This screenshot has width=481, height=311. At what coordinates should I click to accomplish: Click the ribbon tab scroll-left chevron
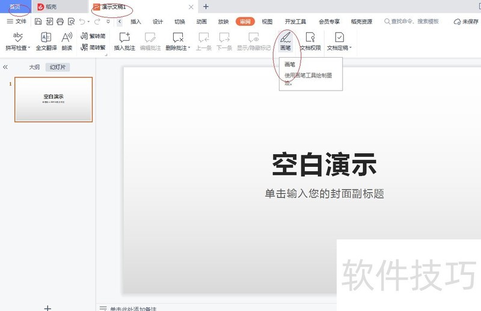click(120, 22)
